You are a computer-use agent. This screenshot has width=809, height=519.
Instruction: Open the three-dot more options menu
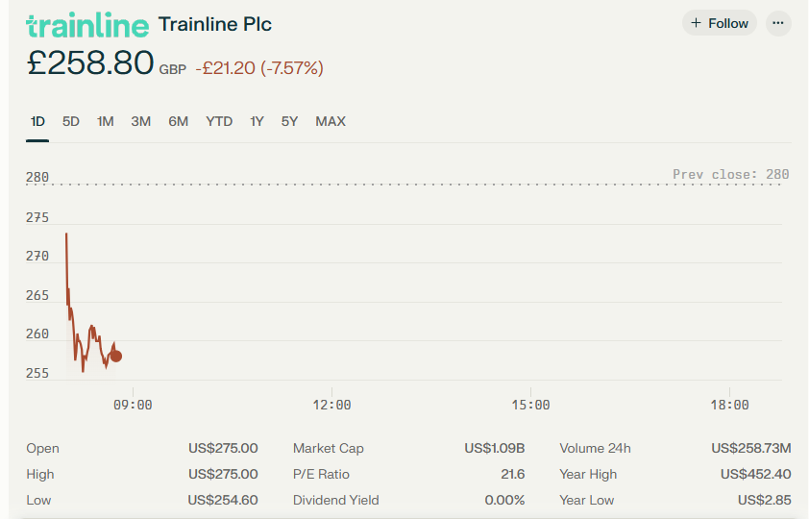[778, 23]
